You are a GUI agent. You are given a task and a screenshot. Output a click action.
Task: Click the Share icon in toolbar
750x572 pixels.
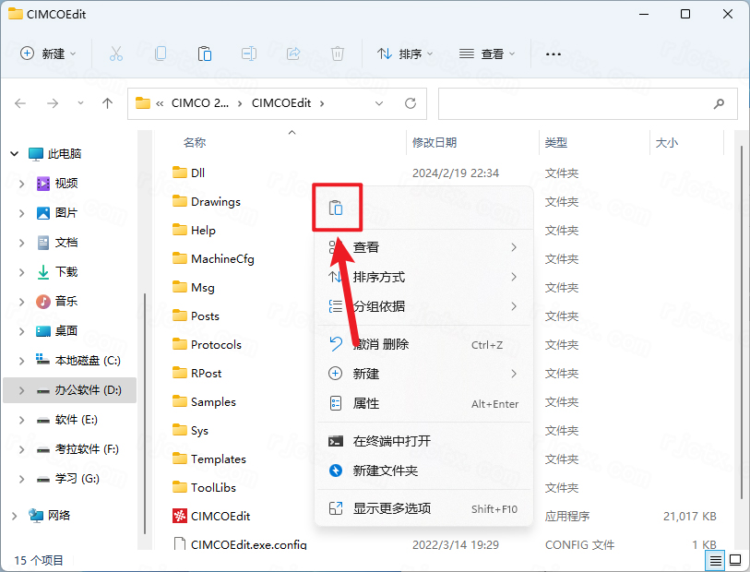click(293, 54)
